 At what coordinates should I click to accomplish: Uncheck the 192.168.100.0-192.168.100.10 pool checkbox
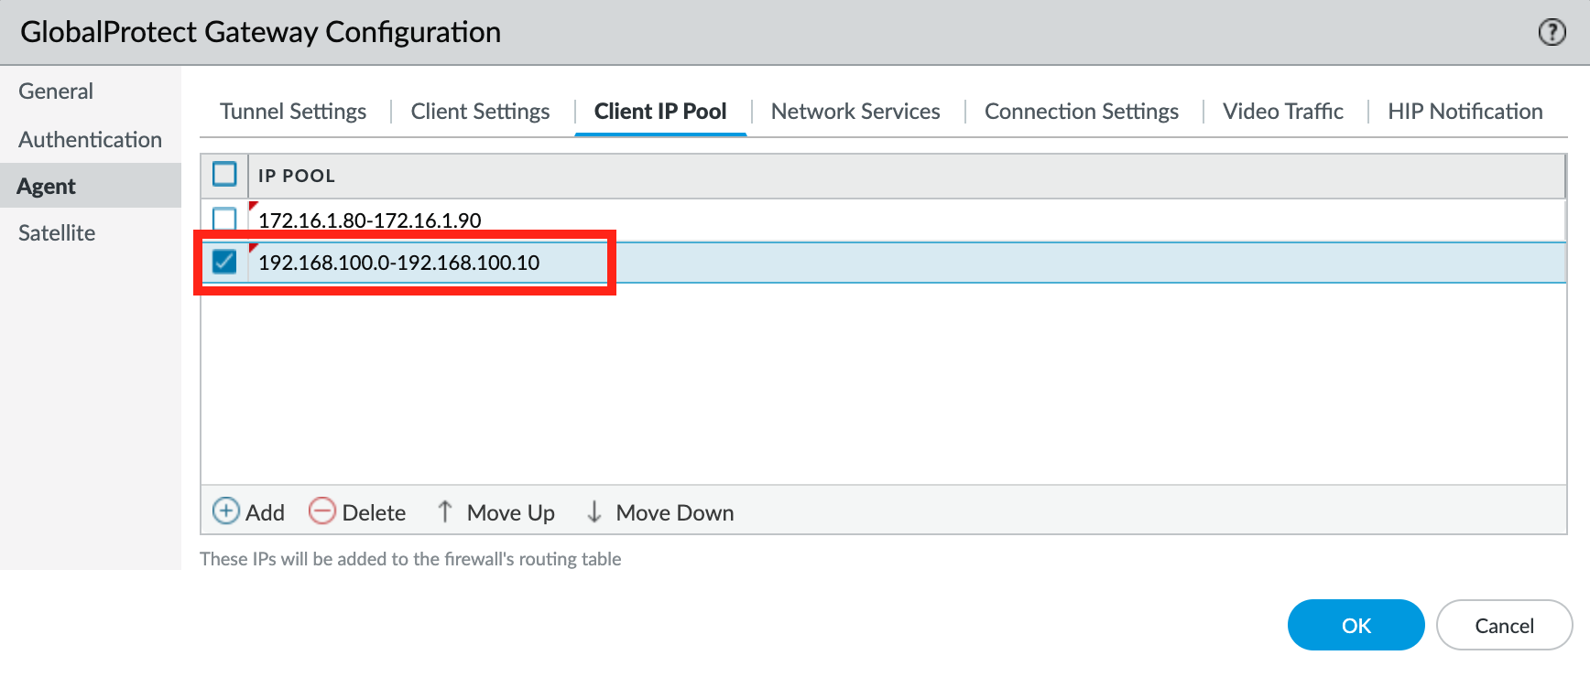pyautogui.click(x=224, y=263)
